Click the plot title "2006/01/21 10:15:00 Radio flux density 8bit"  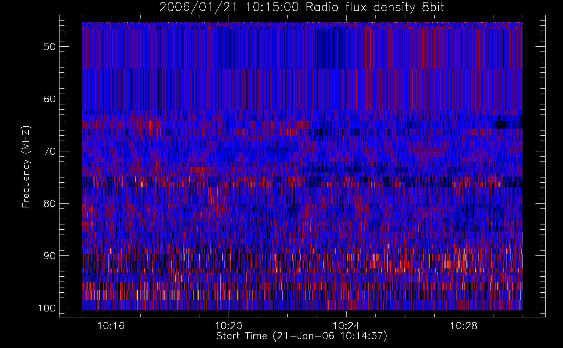point(302,7)
